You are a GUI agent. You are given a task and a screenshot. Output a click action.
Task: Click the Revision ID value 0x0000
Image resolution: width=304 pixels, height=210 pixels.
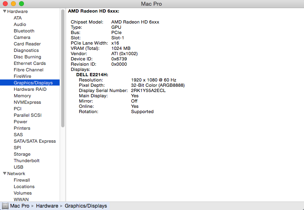(x=119, y=64)
